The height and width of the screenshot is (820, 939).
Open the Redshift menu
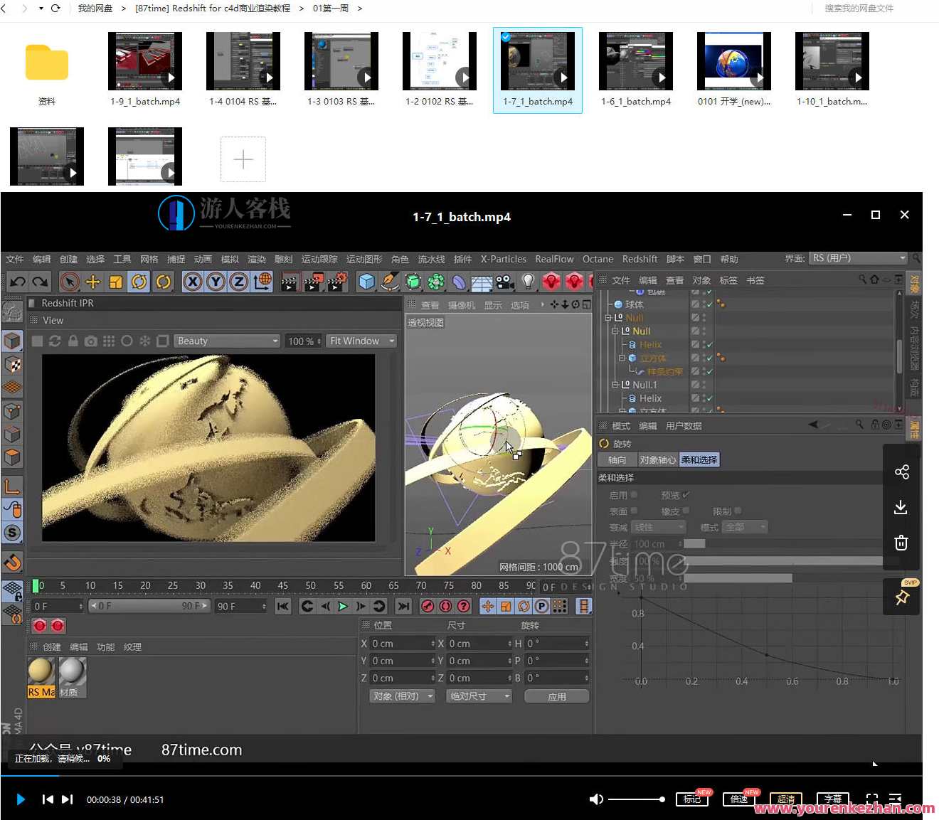pyautogui.click(x=640, y=259)
